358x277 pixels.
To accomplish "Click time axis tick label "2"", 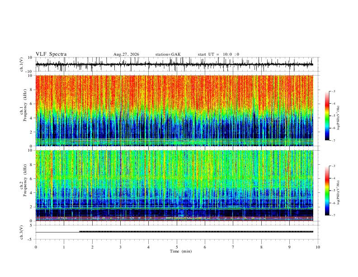I will click(x=92, y=247).
